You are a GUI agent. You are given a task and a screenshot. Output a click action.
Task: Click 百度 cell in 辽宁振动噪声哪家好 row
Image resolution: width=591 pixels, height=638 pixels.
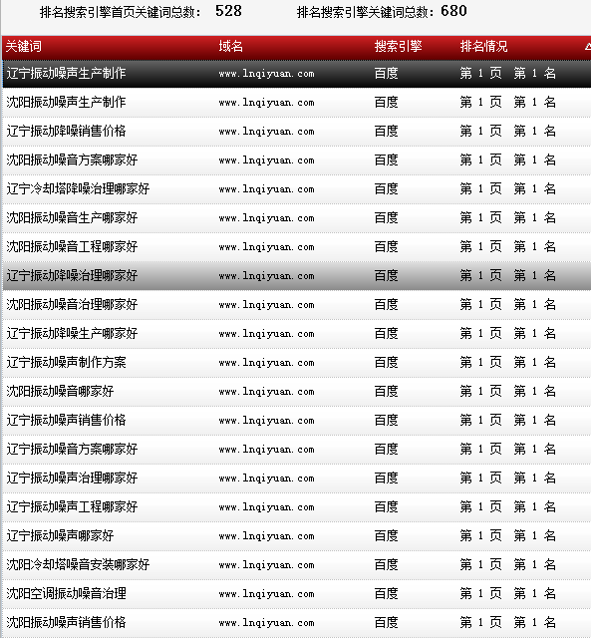386,535
